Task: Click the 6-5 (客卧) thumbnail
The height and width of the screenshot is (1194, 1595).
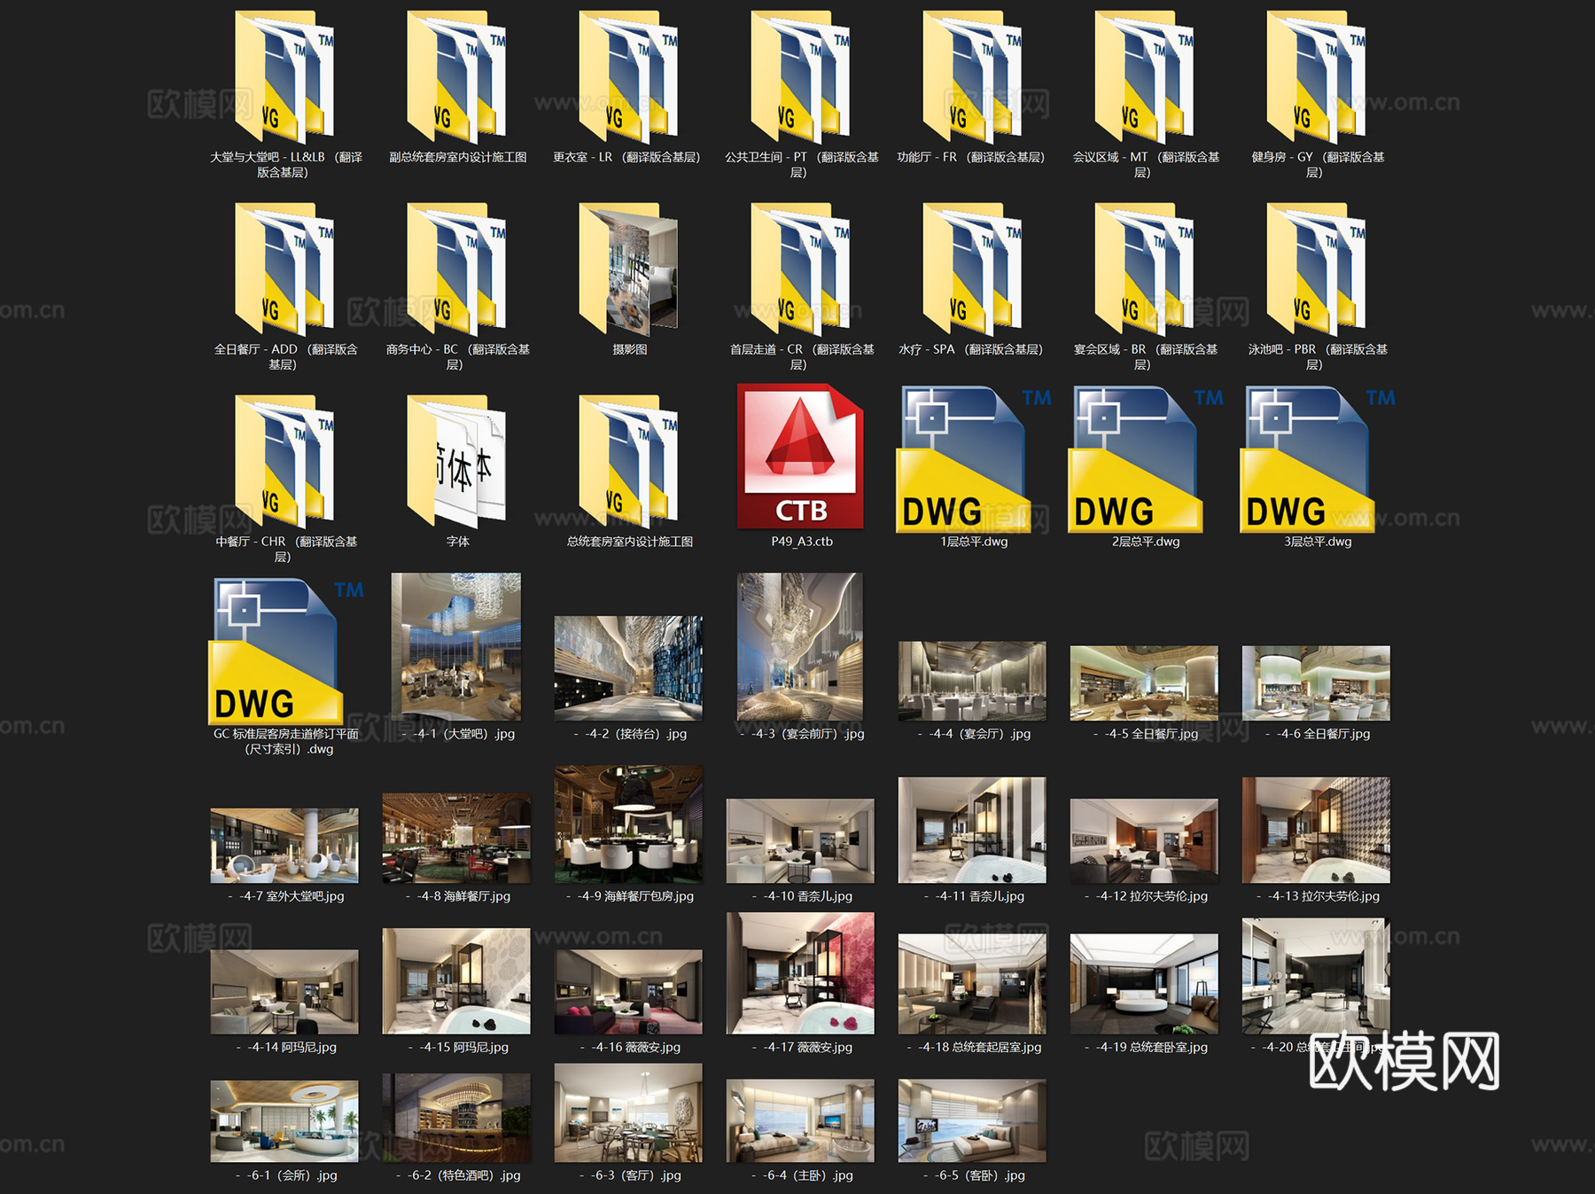Action: point(972,1120)
